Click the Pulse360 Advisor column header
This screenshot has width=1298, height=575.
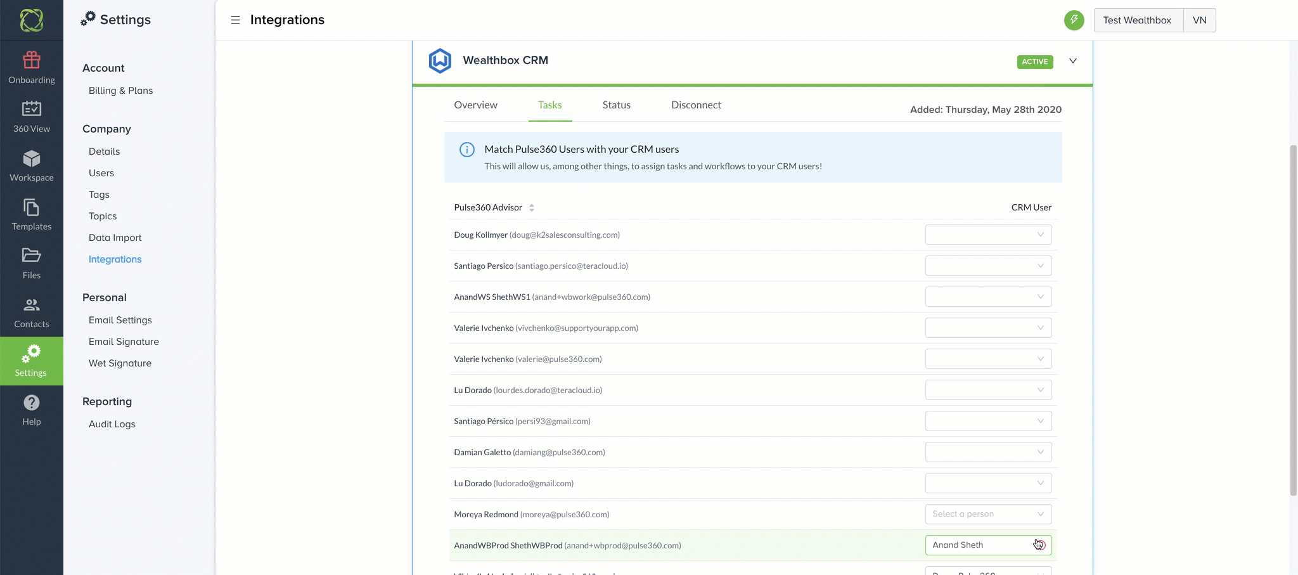488,207
